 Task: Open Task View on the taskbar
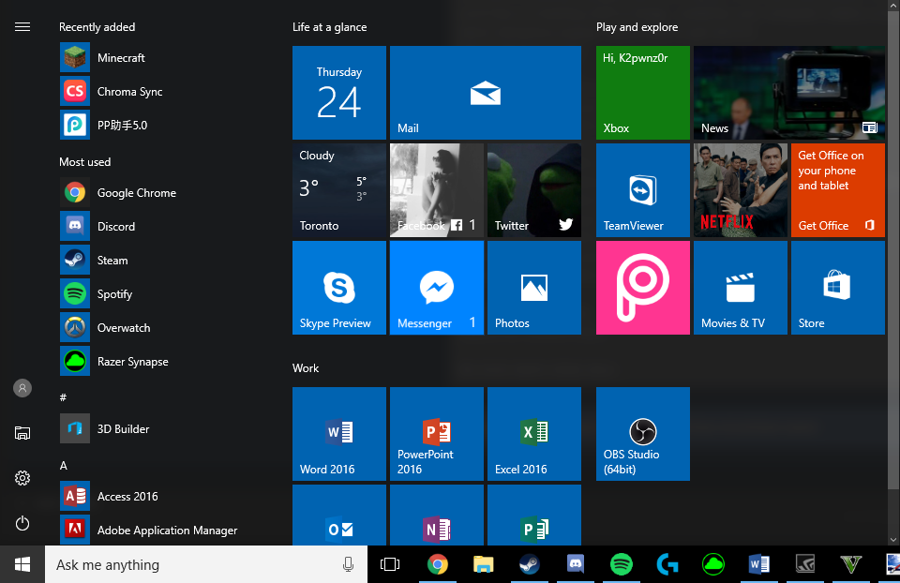coord(390,564)
